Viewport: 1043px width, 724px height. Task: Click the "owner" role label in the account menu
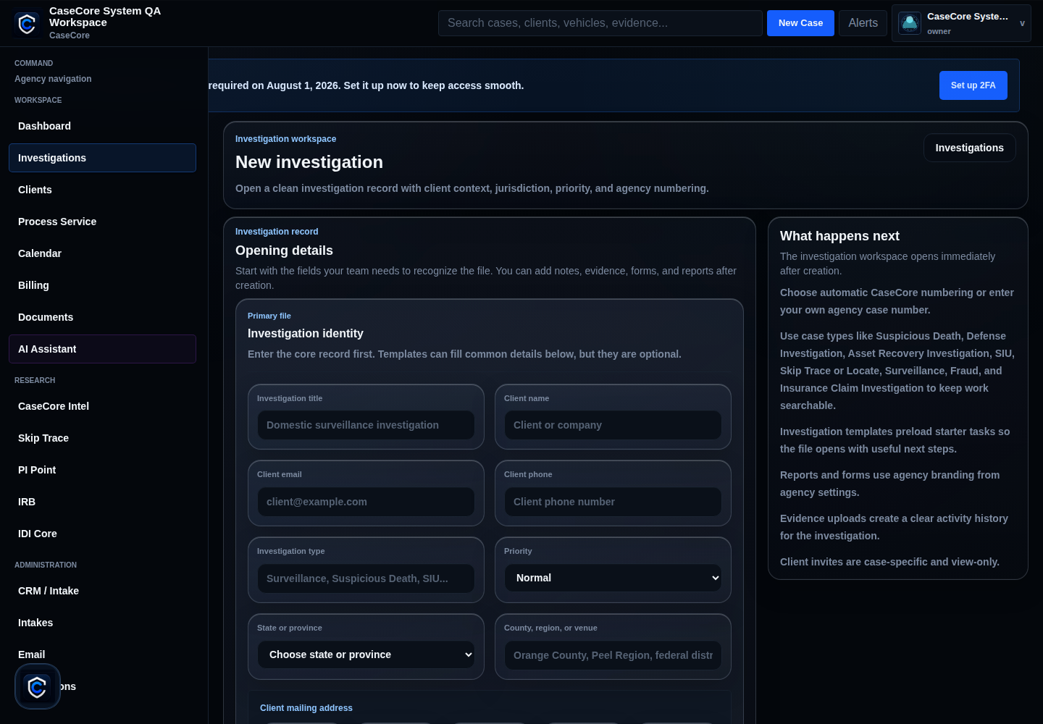939,32
